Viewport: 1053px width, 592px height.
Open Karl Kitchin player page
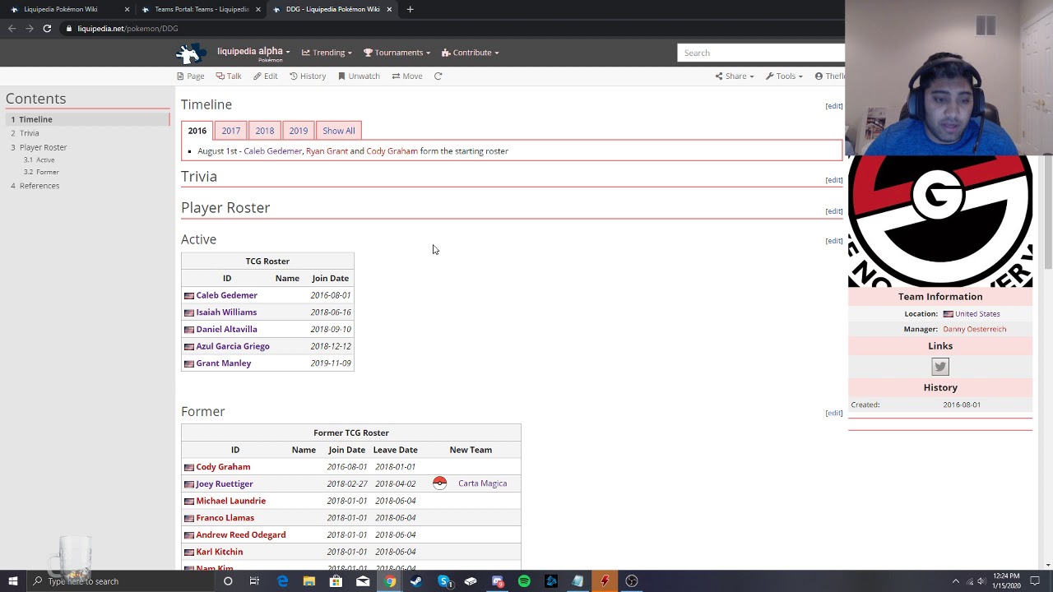pos(219,553)
